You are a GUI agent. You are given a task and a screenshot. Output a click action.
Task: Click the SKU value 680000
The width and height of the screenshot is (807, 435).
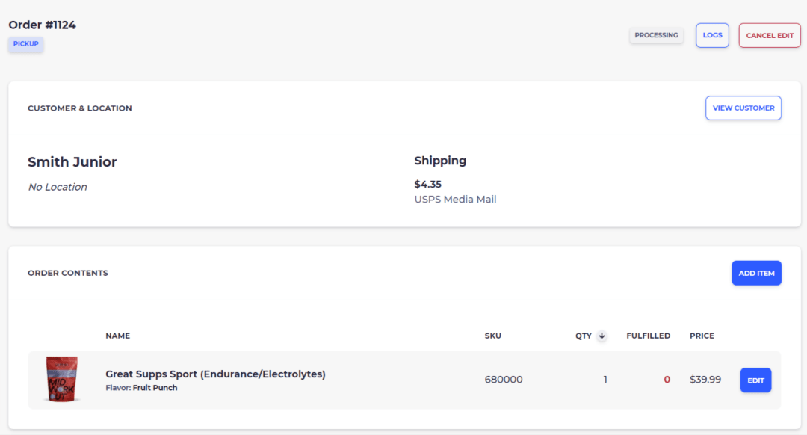point(504,380)
